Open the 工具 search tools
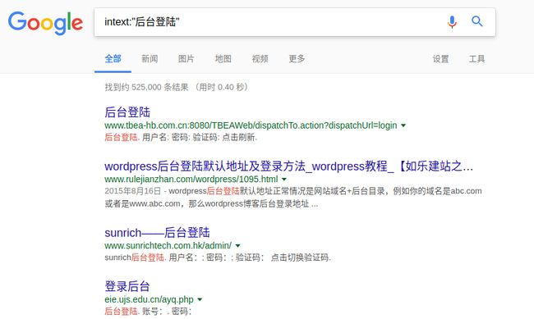 pyautogui.click(x=476, y=59)
